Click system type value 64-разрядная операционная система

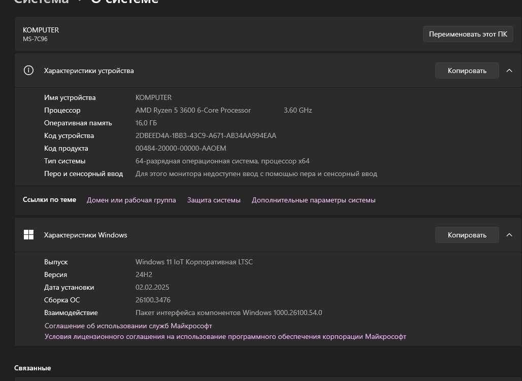pyautogui.click(x=222, y=161)
